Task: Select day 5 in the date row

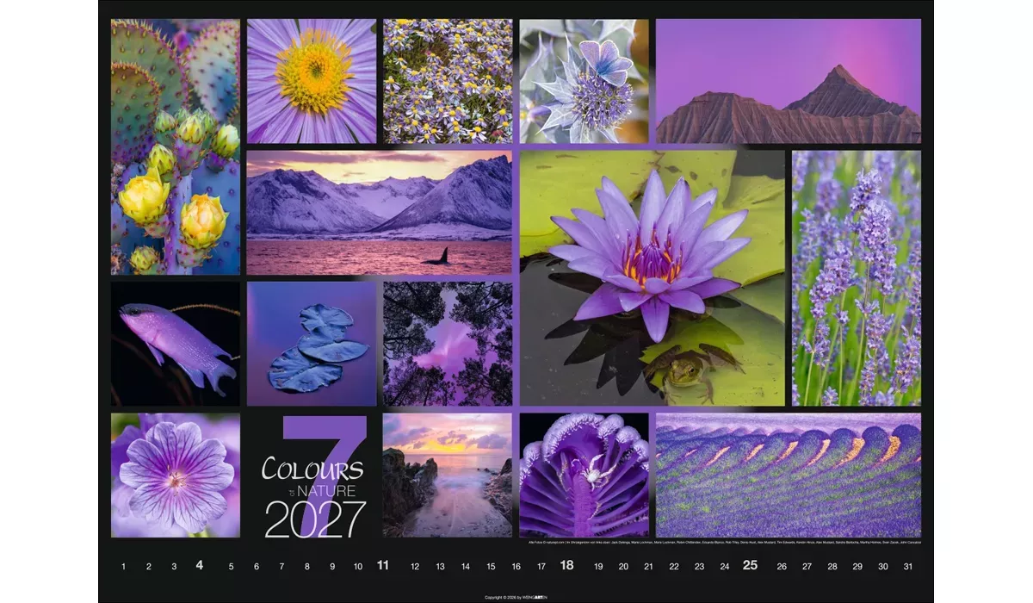Action: [x=231, y=567]
